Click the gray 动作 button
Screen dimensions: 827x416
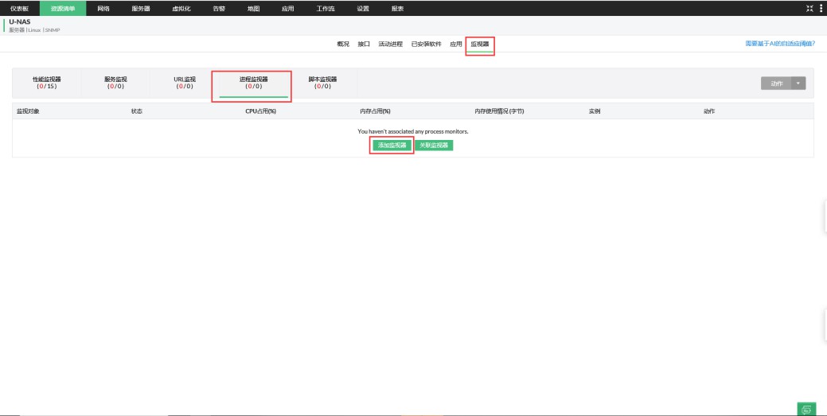(x=776, y=84)
